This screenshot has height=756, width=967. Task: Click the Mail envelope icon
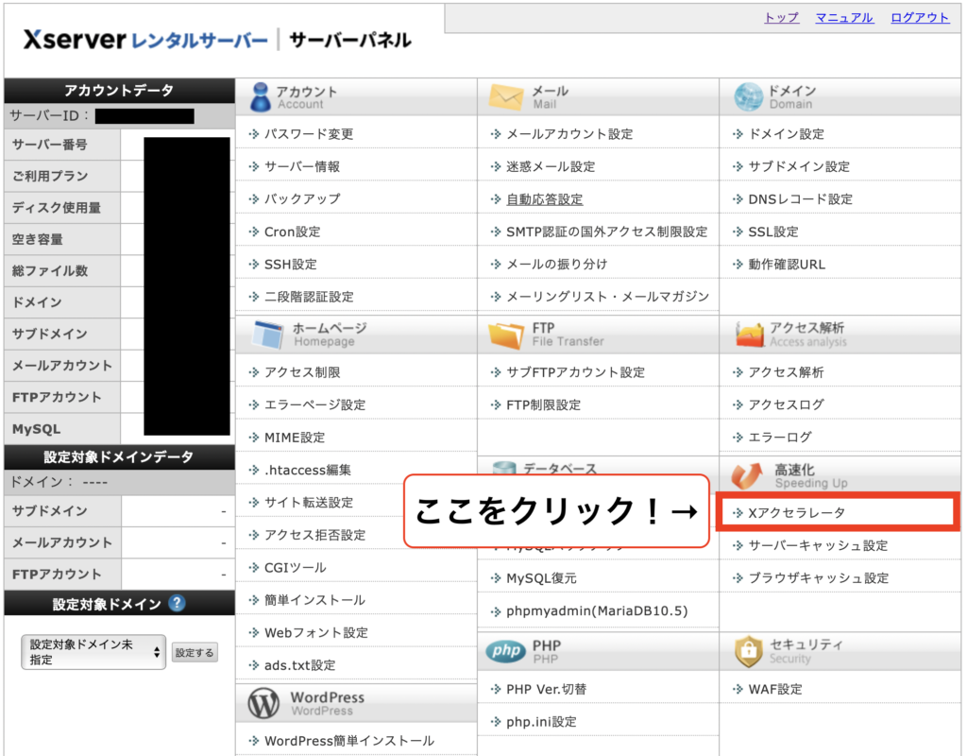coord(506,97)
